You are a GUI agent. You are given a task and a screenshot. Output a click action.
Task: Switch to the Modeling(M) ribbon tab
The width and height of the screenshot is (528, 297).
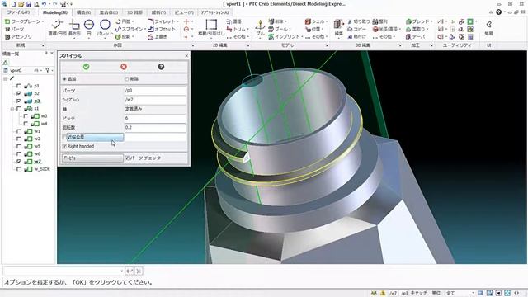[x=55, y=12]
